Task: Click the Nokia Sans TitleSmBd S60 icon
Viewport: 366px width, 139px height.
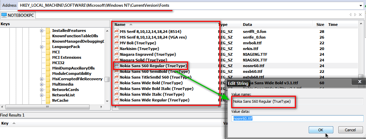Action: (x=117, y=77)
